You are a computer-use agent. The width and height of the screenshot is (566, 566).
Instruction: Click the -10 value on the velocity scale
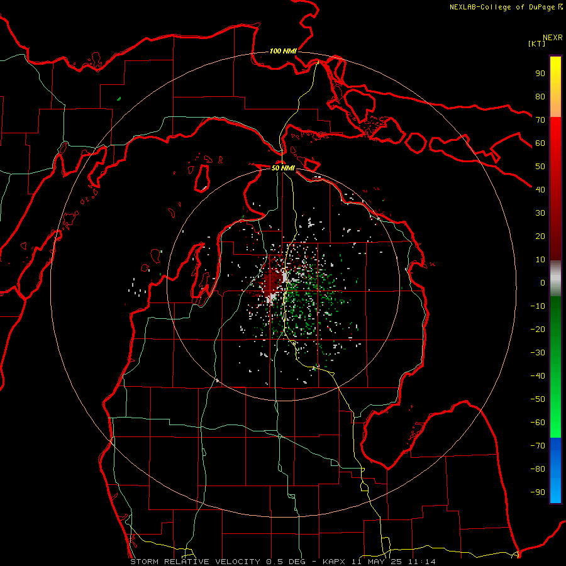pyautogui.click(x=538, y=306)
